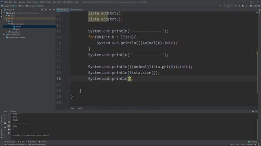261x146 pixels.
Task: Open the Navigate menu
Action: pos(22,2)
